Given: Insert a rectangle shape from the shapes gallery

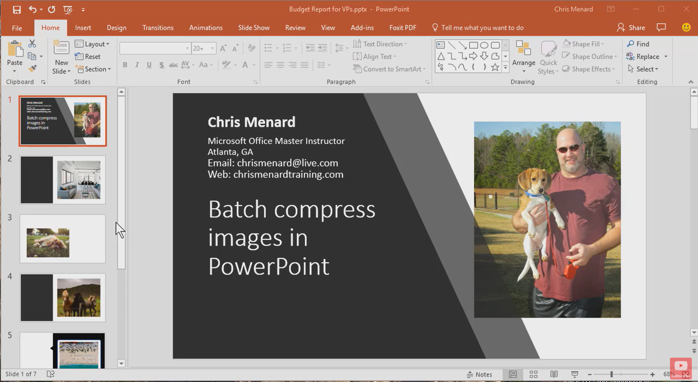Looking at the screenshot, I should 473,45.
